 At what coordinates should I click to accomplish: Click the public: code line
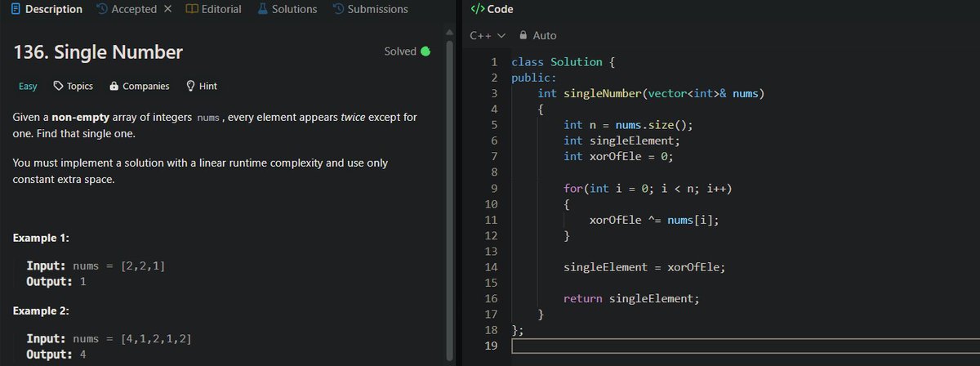[x=533, y=78]
